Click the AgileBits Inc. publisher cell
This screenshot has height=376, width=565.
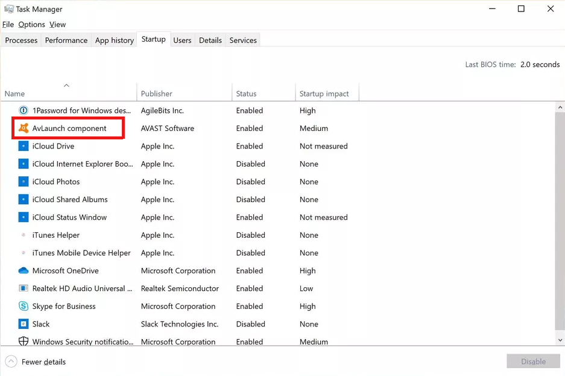162,110
